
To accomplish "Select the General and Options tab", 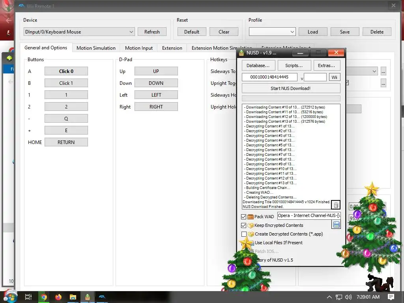I will [46, 48].
